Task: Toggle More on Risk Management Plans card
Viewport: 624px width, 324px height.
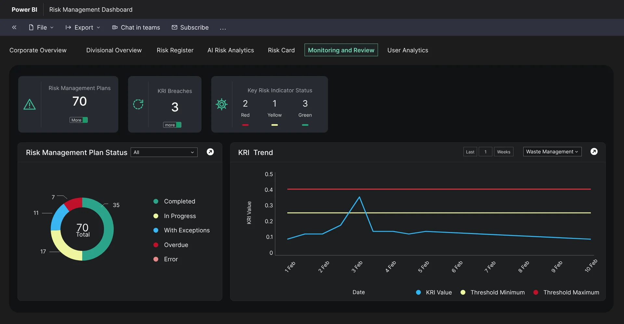Action: pyautogui.click(x=79, y=120)
